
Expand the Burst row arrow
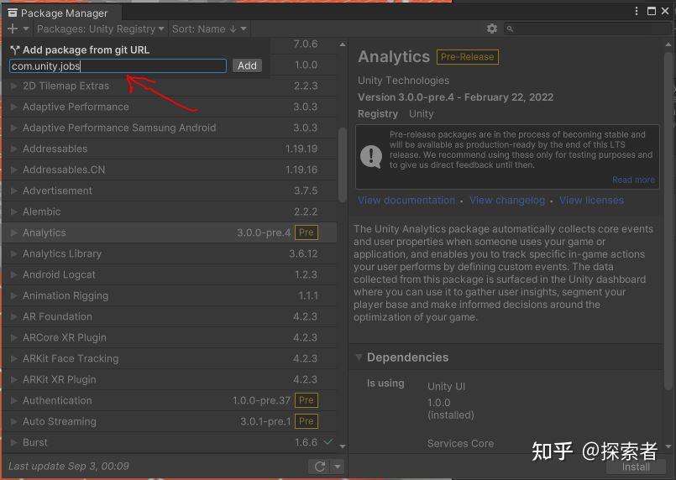coord(13,442)
